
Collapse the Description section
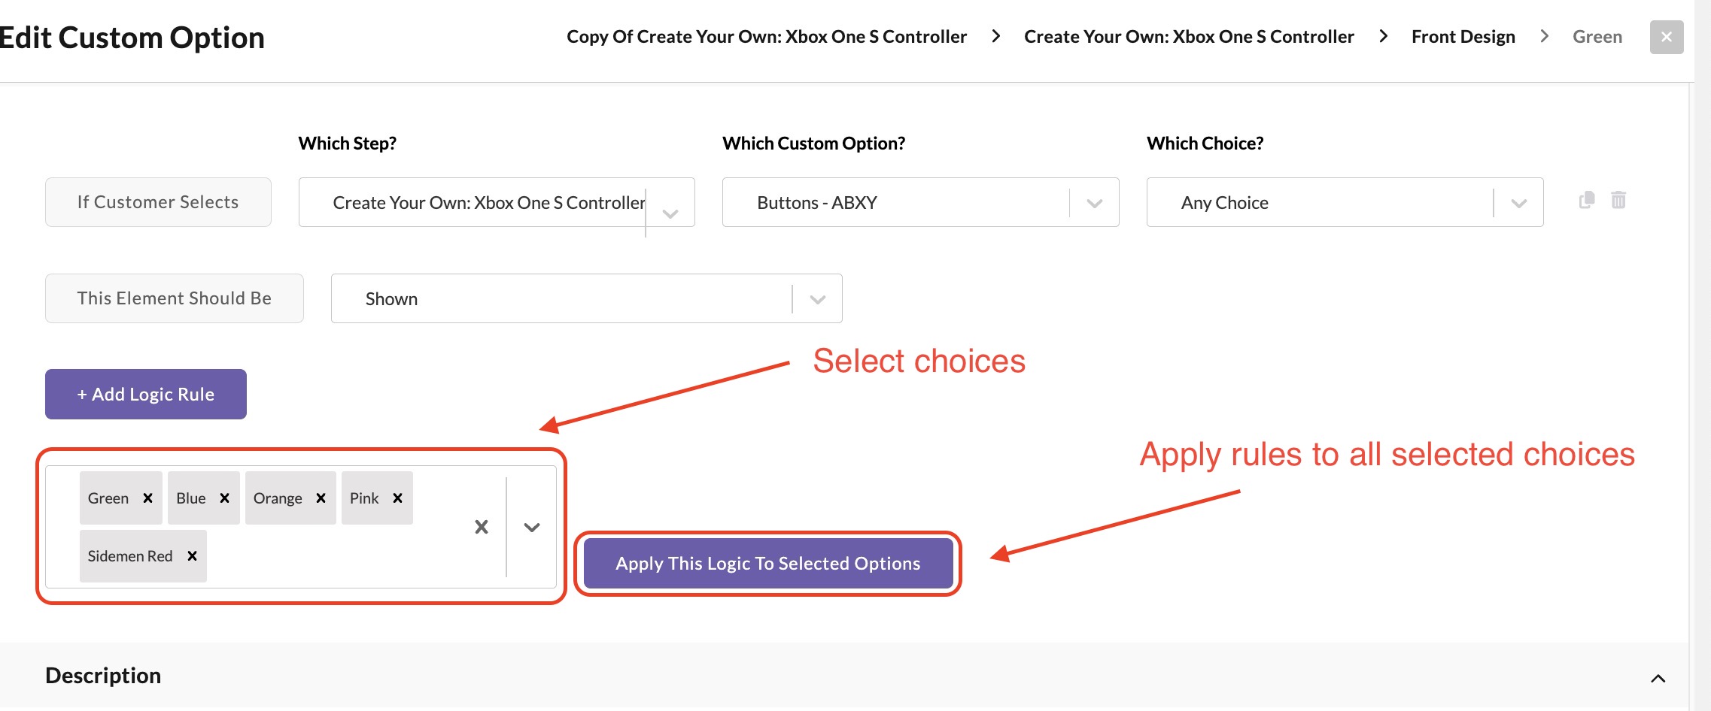click(x=1658, y=678)
